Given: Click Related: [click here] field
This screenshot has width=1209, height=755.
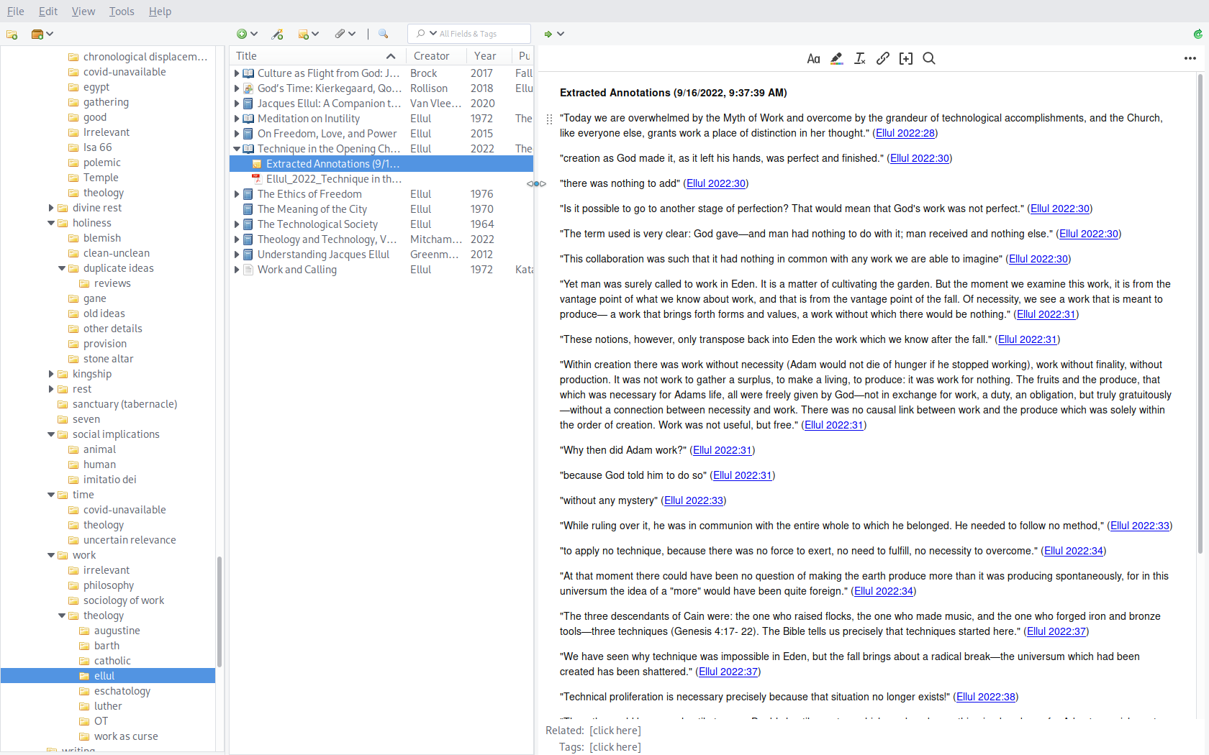Looking at the screenshot, I should [615, 731].
